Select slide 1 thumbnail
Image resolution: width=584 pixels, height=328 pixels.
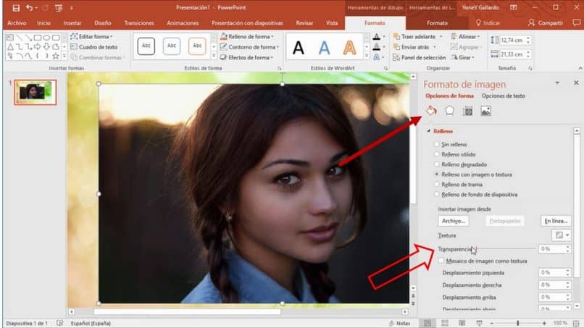pos(35,92)
